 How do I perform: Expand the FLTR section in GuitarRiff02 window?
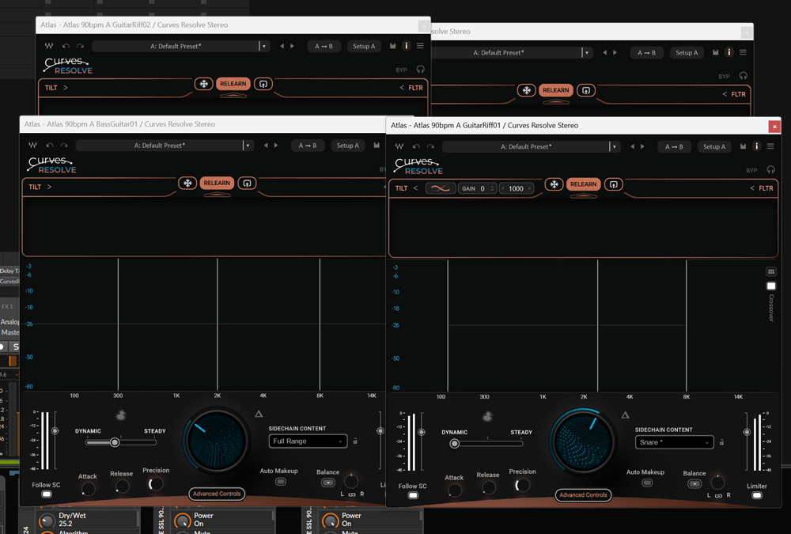(x=411, y=88)
